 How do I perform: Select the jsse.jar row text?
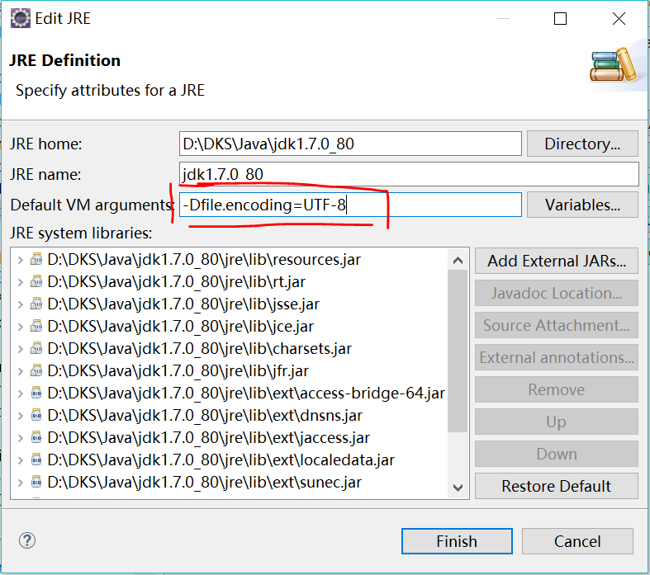click(183, 304)
